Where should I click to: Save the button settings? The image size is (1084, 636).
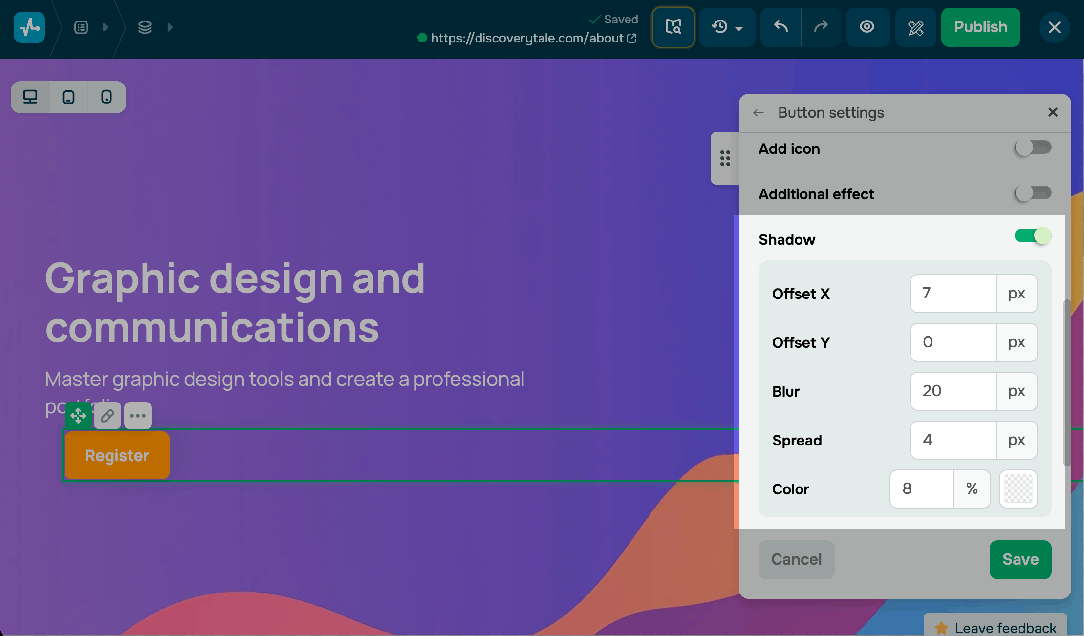click(1020, 559)
